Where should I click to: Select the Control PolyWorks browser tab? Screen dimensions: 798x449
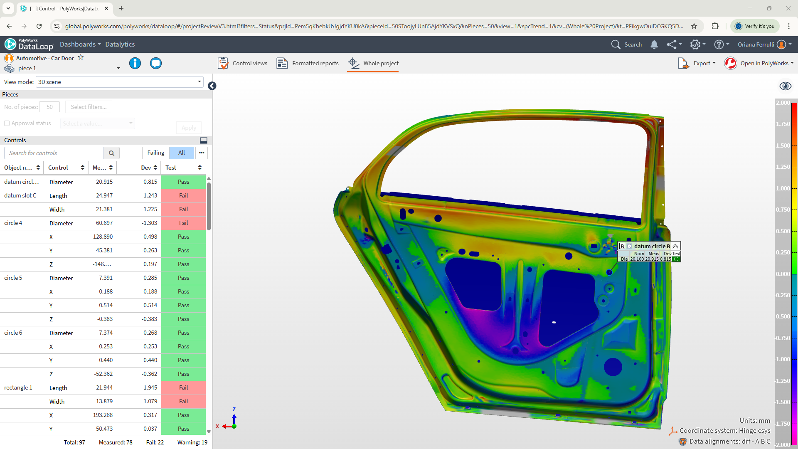(x=64, y=8)
